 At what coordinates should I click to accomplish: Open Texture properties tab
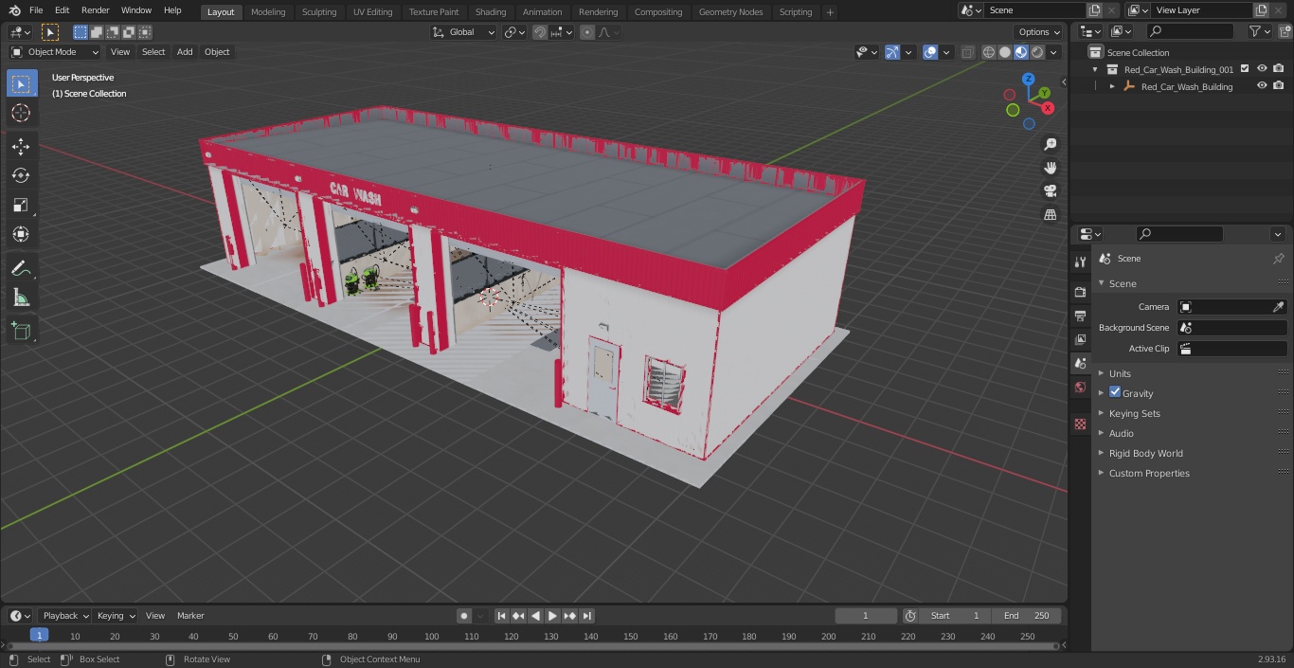1080,424
